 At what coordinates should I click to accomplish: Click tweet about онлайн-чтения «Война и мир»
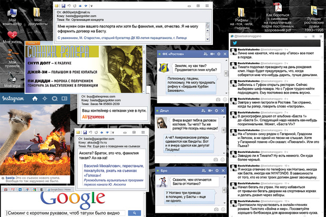pyautogui.click(x=275, y=207)
